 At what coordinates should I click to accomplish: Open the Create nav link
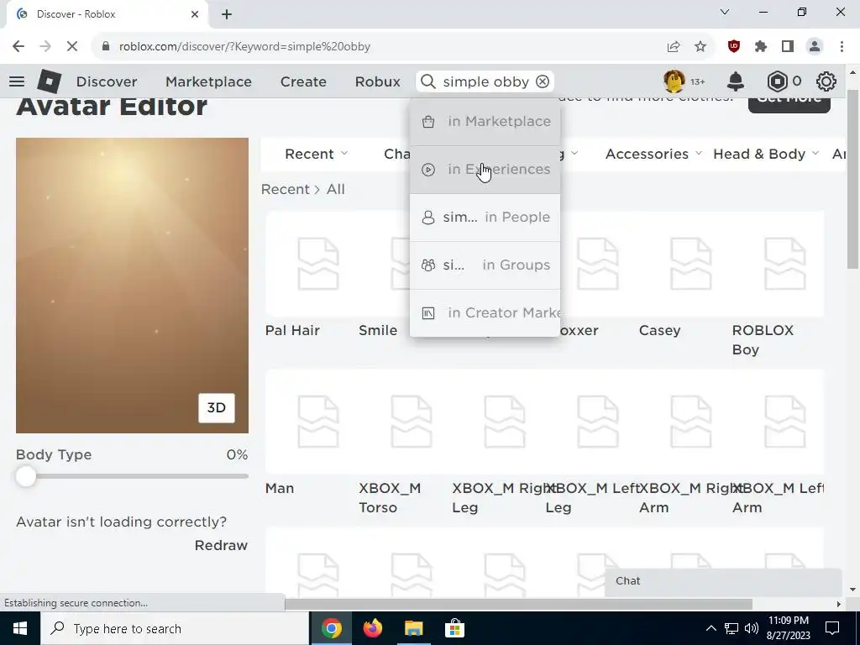303,81
